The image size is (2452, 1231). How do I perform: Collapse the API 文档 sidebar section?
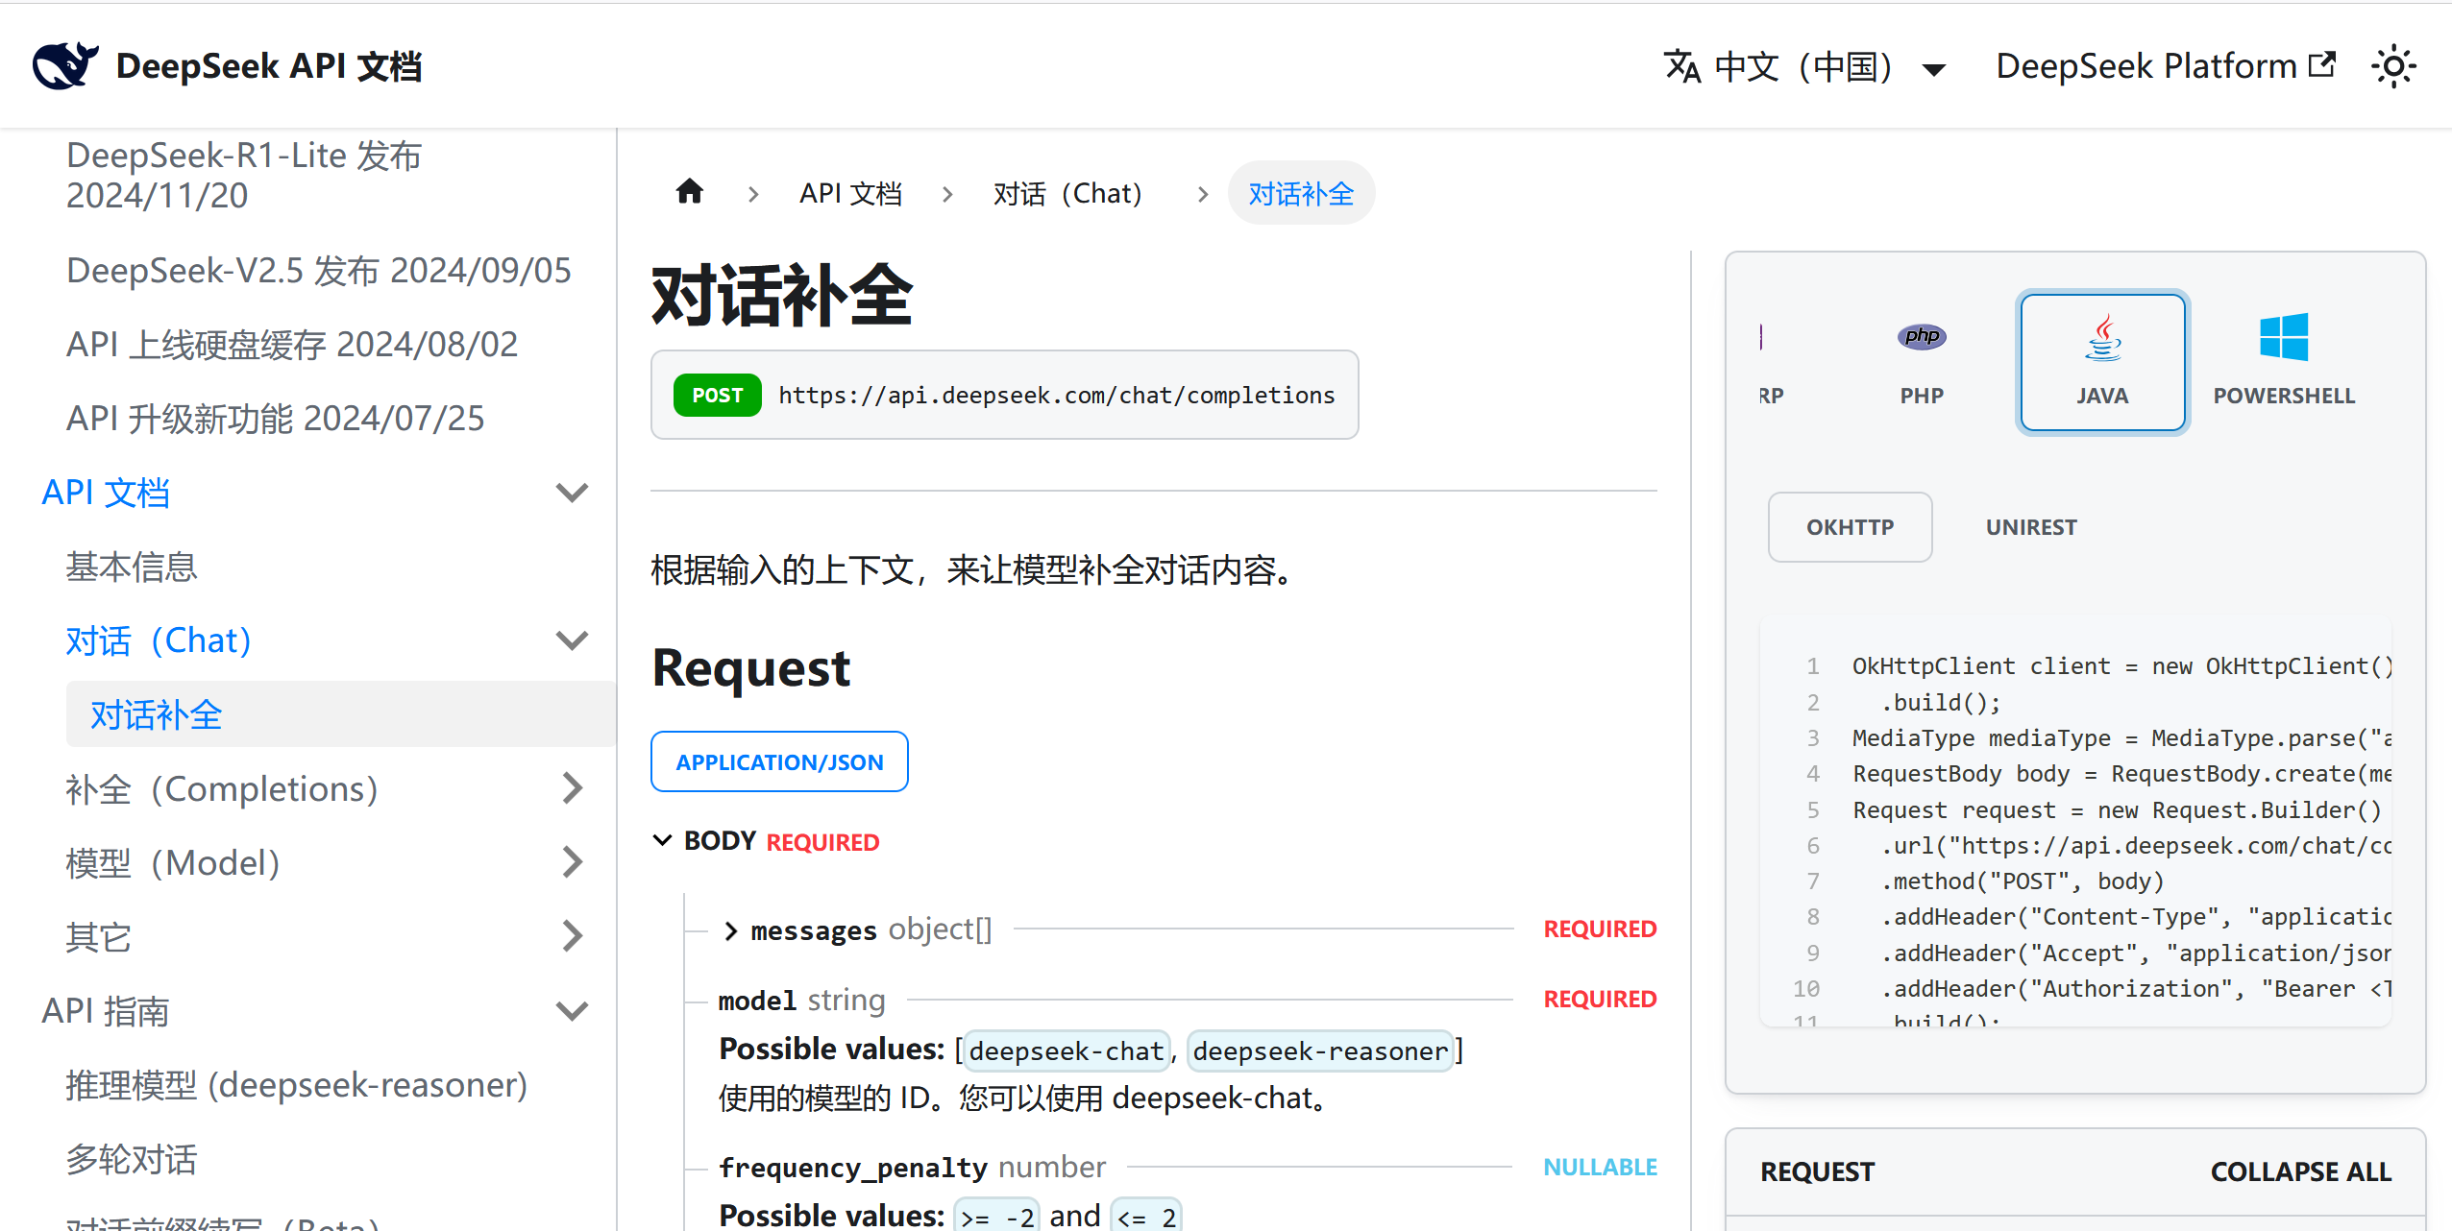[572, 493]
